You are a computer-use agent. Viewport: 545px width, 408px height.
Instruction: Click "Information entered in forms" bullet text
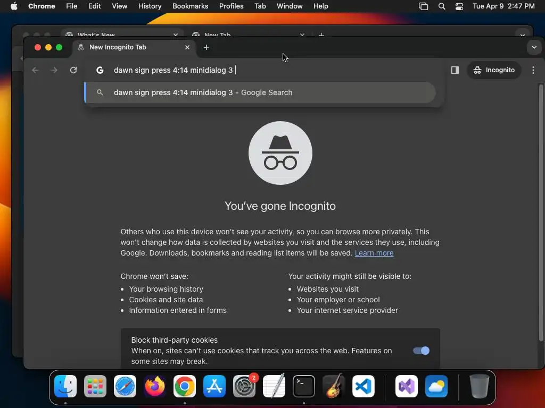(x=178, y=310)
